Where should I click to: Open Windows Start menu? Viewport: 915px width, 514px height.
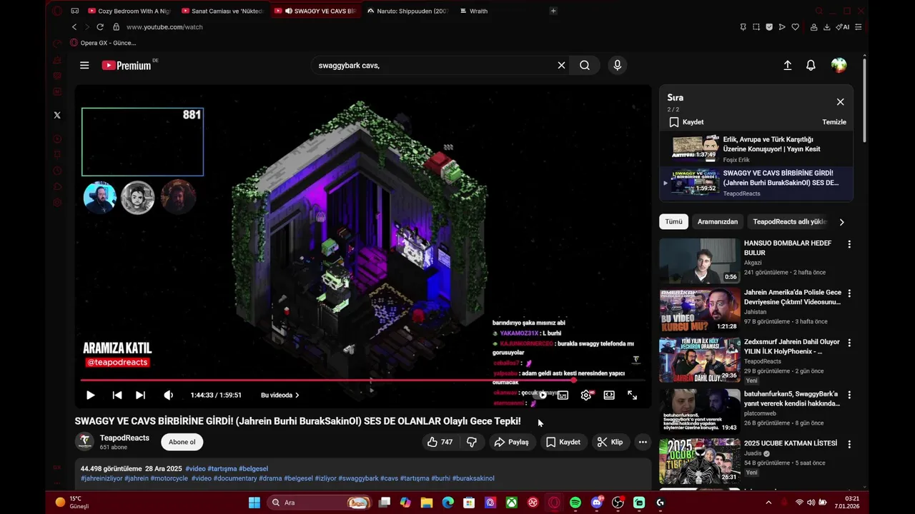254,503
